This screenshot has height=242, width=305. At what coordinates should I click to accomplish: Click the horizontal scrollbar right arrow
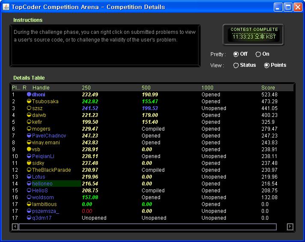click(x=290, y=227)
